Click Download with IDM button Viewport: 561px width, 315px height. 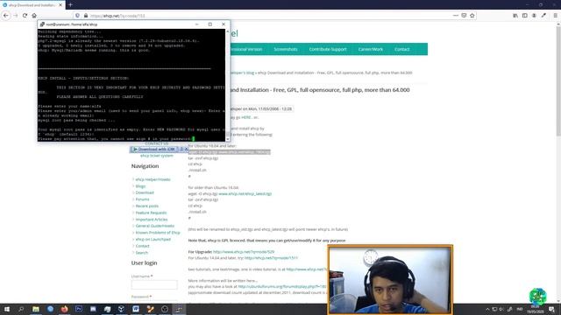coord(154,150)
